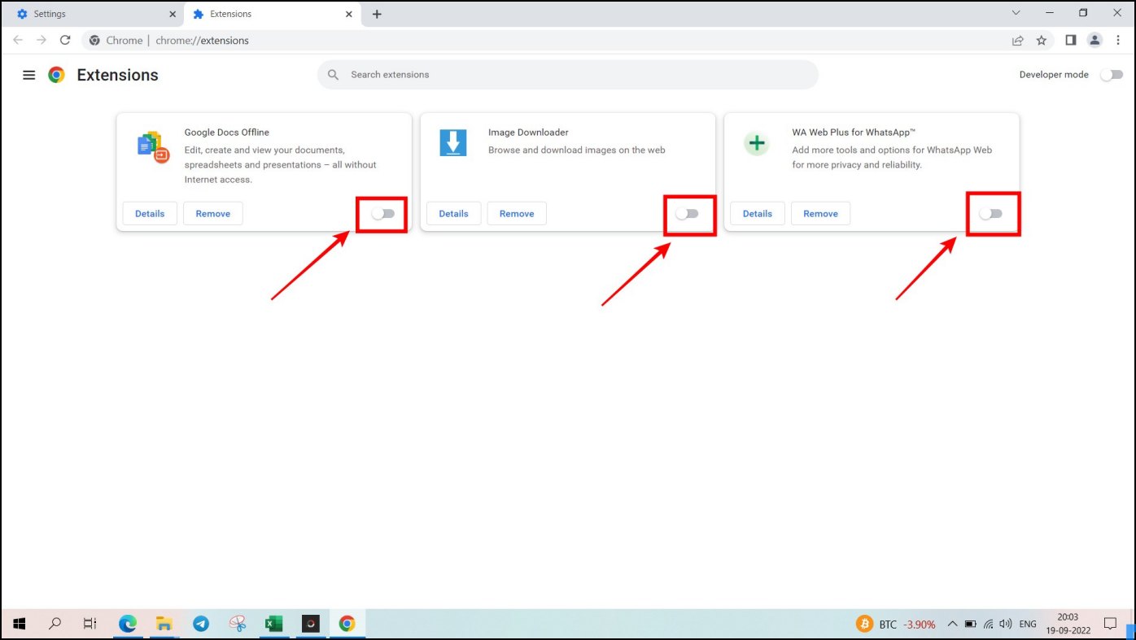Click the Image Downloader title text

528,133
